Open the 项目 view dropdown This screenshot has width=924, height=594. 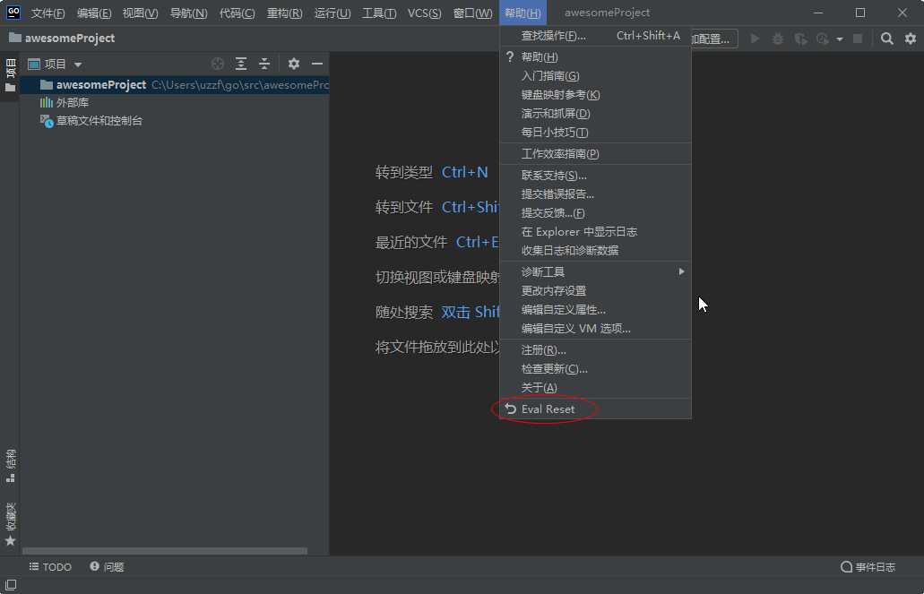coord(56,65)
